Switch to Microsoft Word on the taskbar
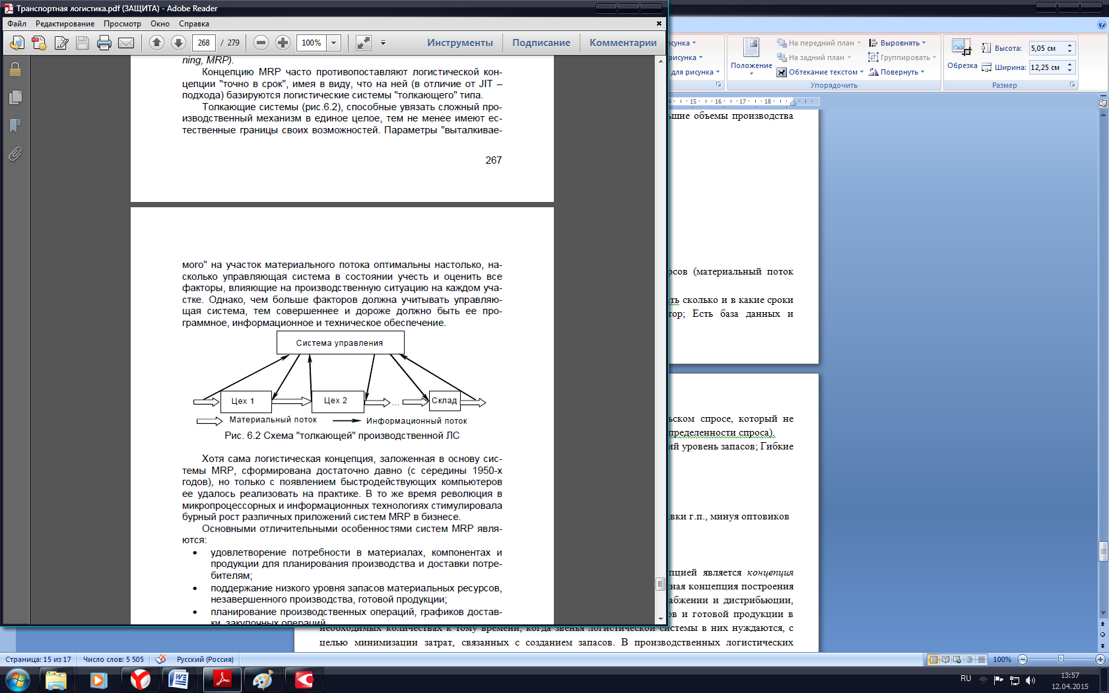Image resolution: width=1109 pixels, height=693 pixels. (178, 680)
